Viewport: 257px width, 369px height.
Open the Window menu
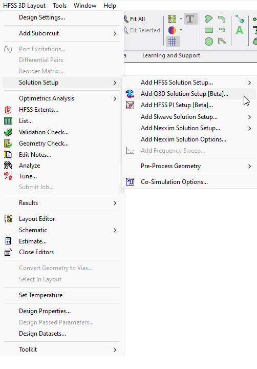(x=85, y=6)
